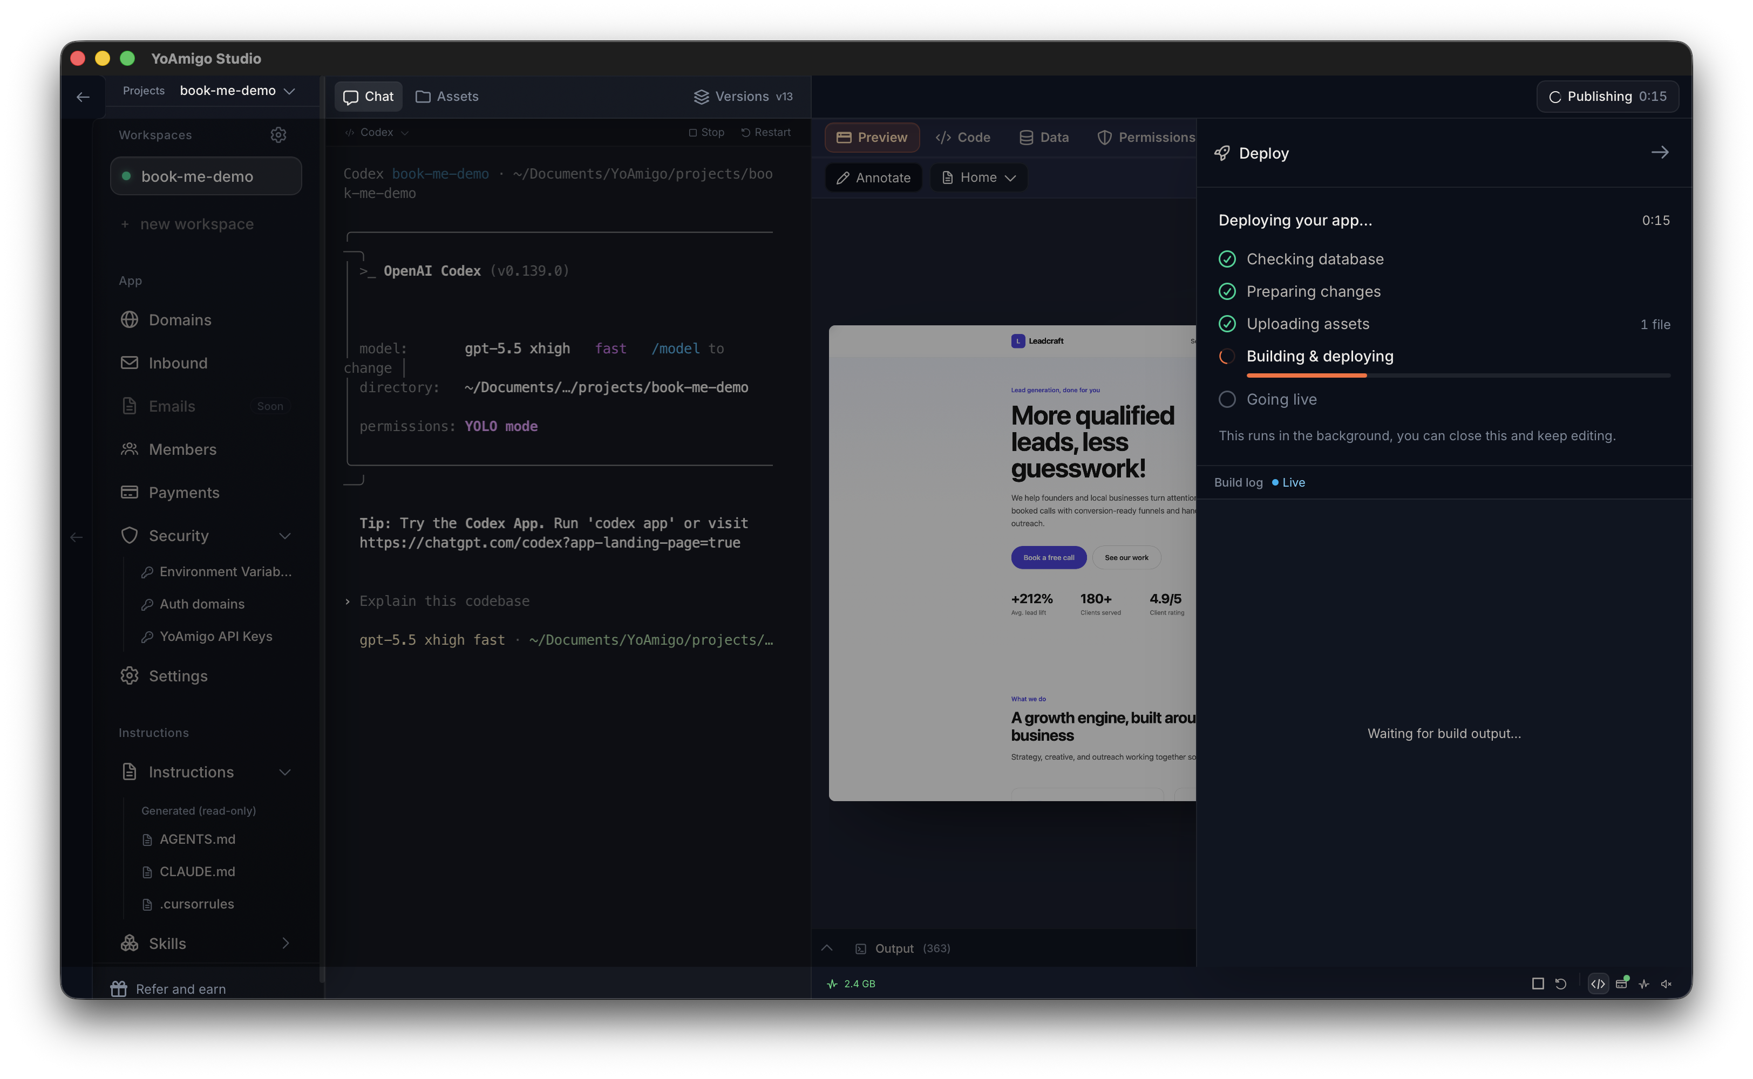1753x1079 pixels.
Task: Click the Projects breadcrumb link
Action: 144,91
